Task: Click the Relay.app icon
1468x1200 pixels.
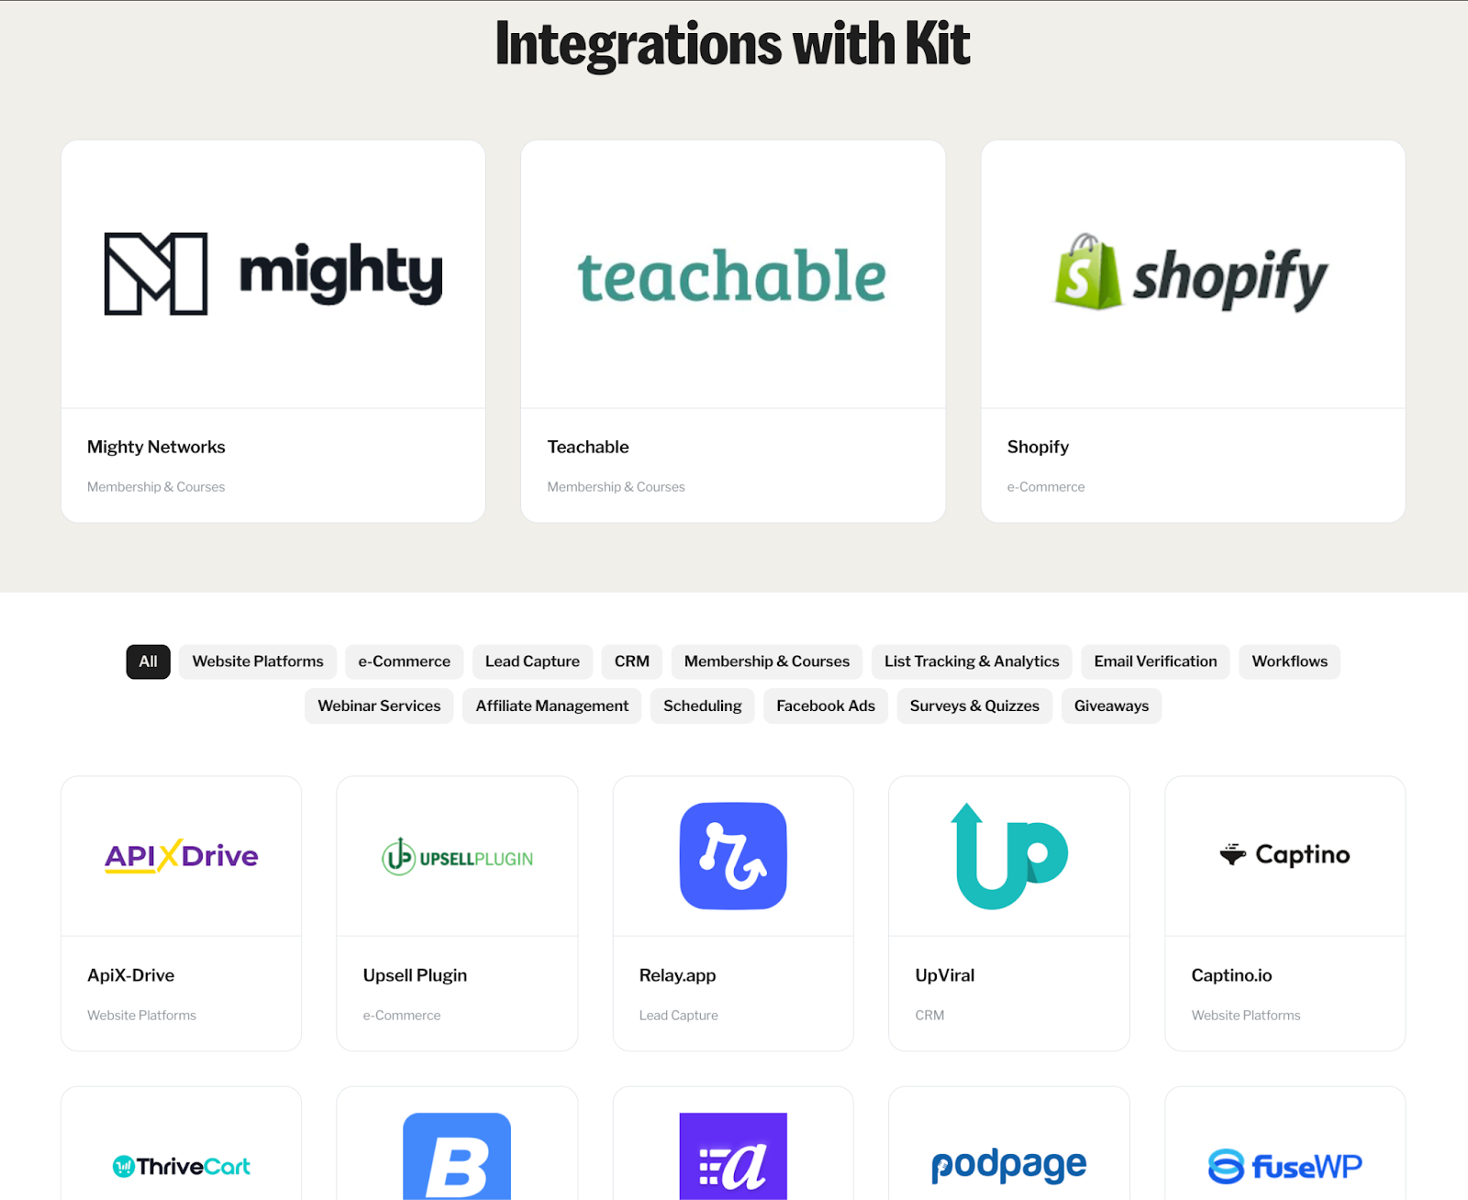Action: (732, 855)
